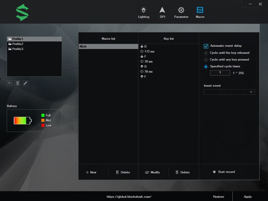Uncheck Automatic insert delay checkbox
The width and height of the screenshot is (268, 201).
(x=206, y=46)
